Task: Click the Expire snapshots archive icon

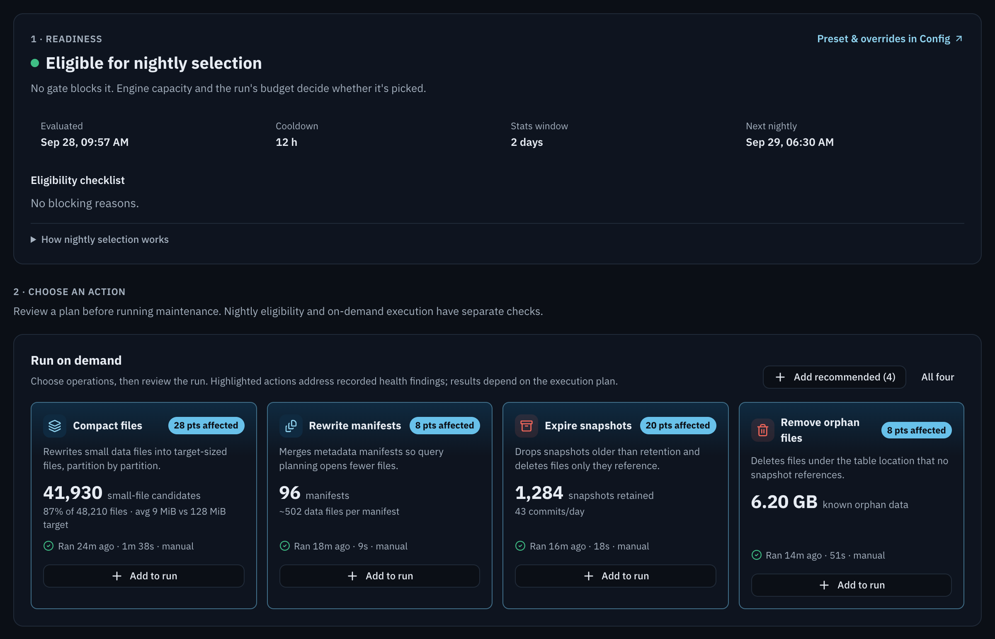Action: click(527, 426)
